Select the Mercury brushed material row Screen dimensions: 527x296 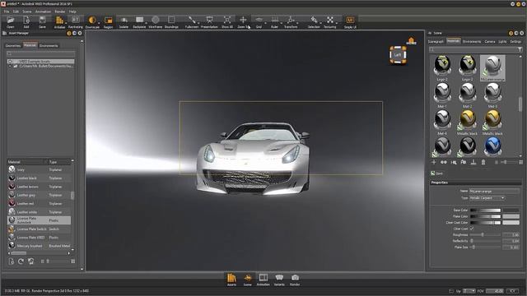coord(39,246)
